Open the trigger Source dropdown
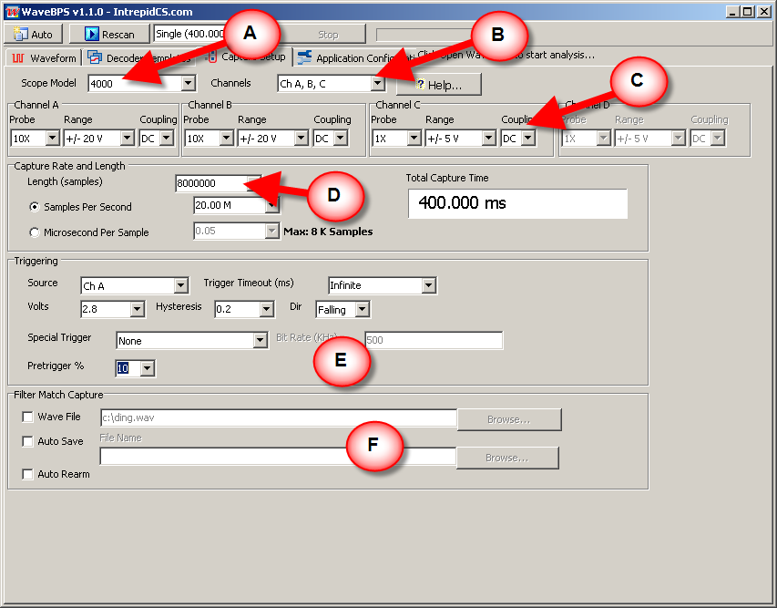777x608 pixels. [180, 286]
